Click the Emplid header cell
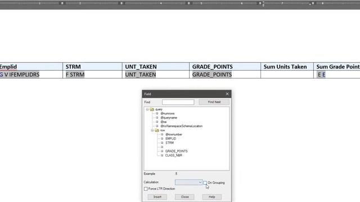The height and width of the screenshot is (202, 360). coord(31,67)
